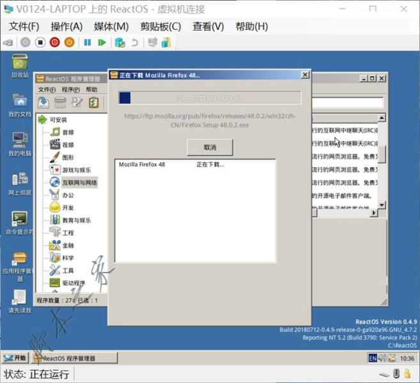Select the 游戏与娱乐 category in tree
Screen dimensions: 420x383
coord(75,170)
